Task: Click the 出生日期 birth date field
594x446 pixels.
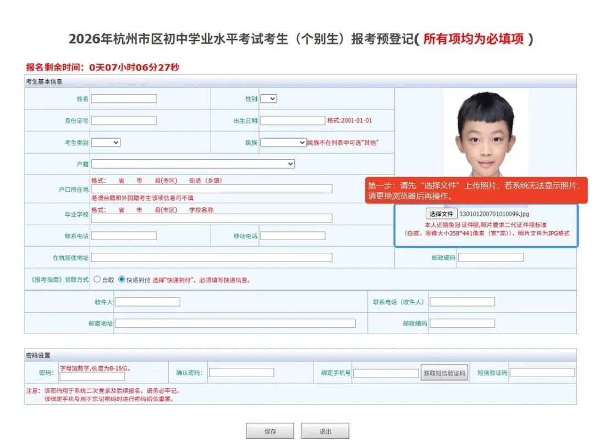Action: [x=293, y=120]
